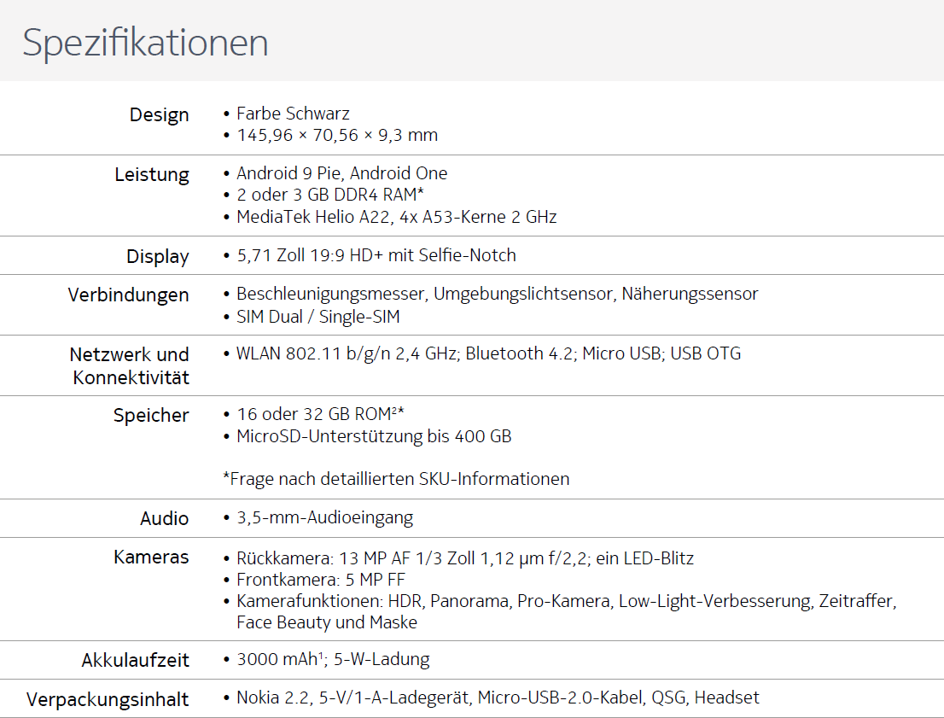
Task: Click the '*Frage nach detaillierten SKU-Informationen' footnote
Action: [x=396, y=479]
